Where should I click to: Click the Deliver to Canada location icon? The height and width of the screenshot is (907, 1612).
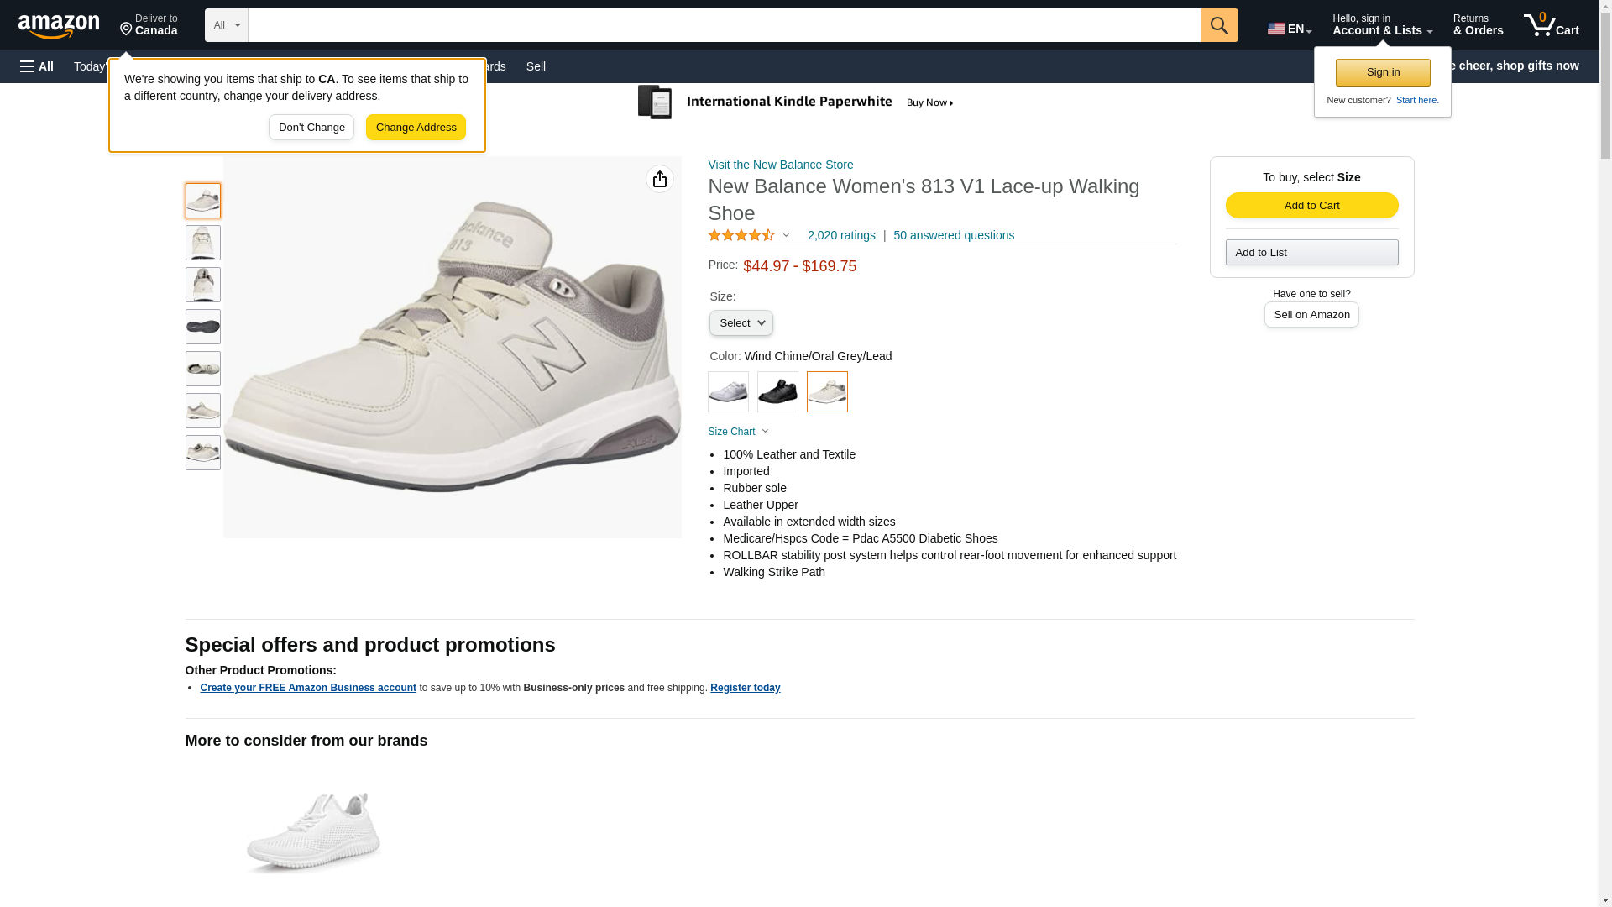coord(127,29)
